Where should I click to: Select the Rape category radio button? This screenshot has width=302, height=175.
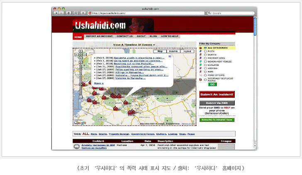coord(205,72)
